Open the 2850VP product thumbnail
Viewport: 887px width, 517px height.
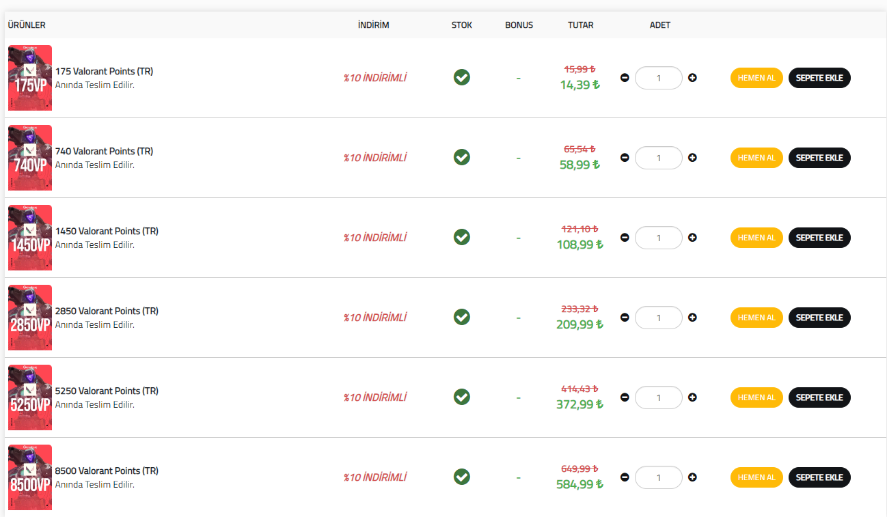30,318
